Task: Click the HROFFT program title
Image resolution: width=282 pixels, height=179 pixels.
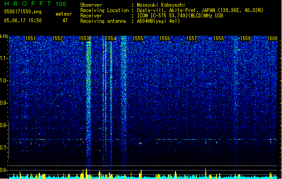Action: 28,4
